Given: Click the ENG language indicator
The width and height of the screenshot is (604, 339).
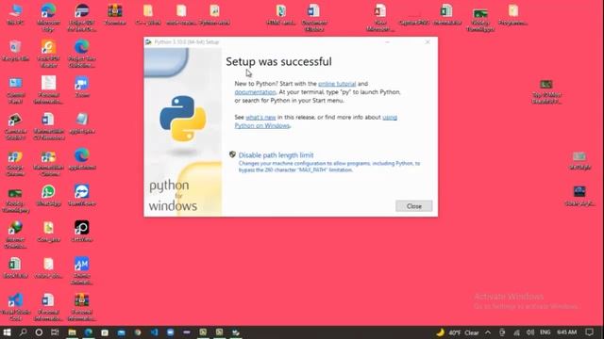Looking at the screenshot, I should pos(545,332).
